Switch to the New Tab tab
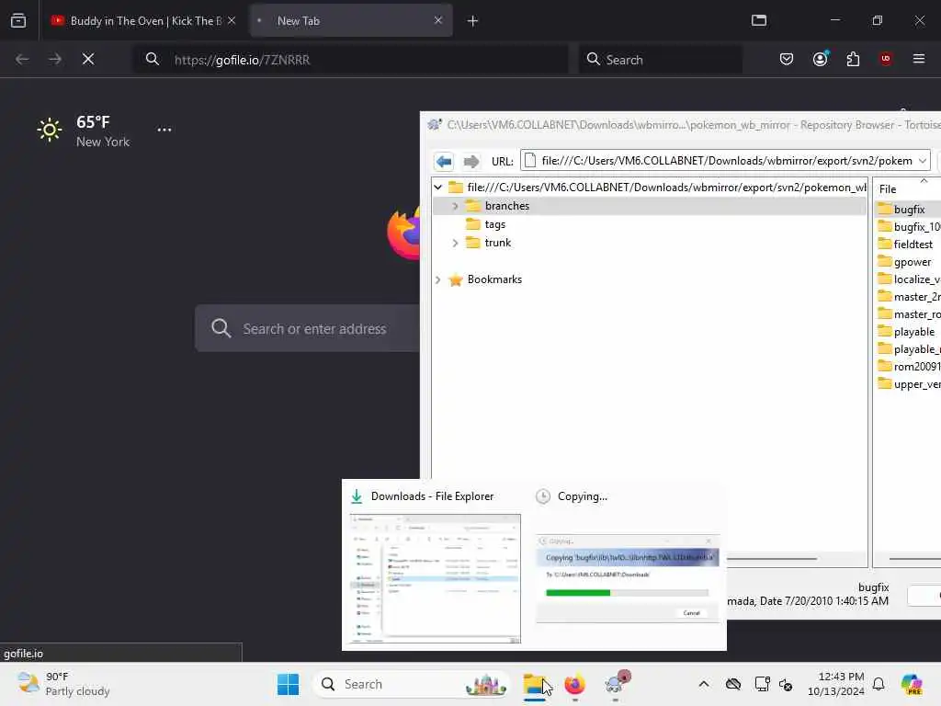Screen dimensions: 941x706 [351, 20]
